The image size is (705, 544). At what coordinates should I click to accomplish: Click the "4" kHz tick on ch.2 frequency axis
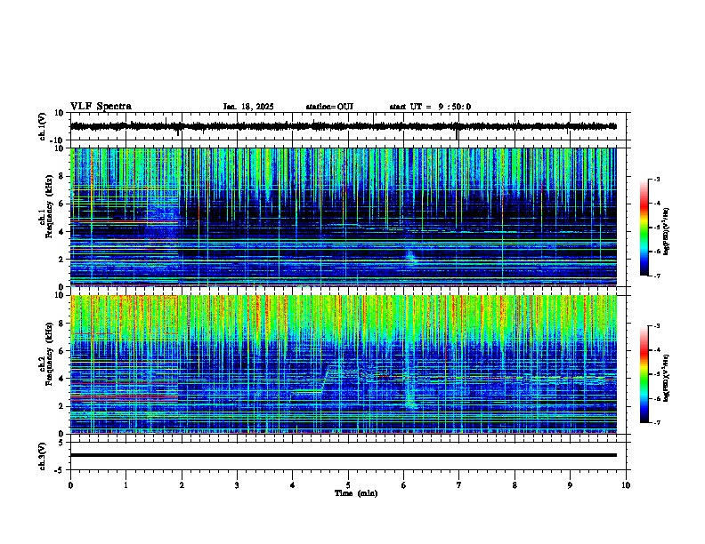tap(62, 379)
